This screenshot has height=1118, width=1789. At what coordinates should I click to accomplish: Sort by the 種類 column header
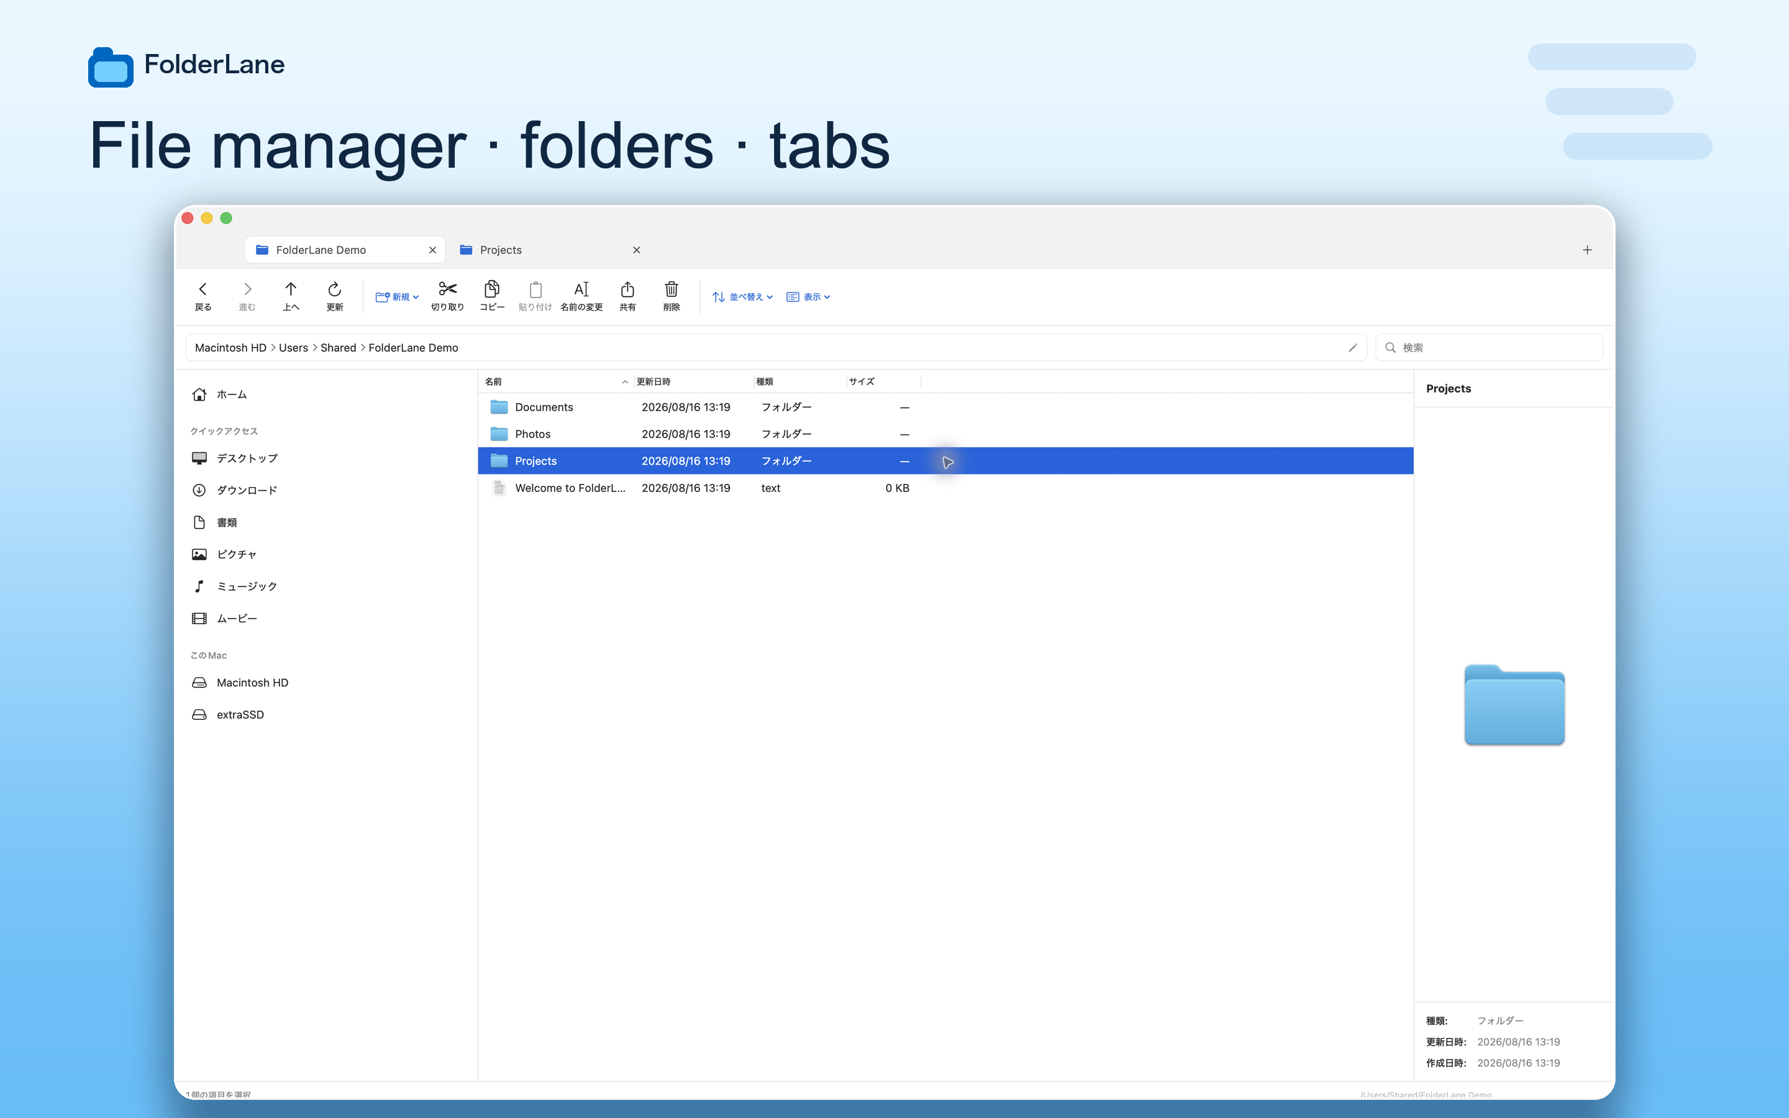point(800,381)
